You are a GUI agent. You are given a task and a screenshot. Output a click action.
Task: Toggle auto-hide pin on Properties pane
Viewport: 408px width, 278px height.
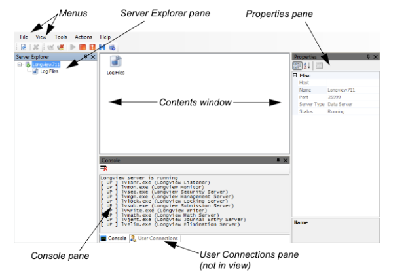click(x=369, y=57)
